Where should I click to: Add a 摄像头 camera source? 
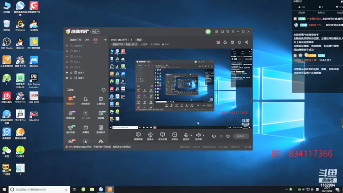150,136
